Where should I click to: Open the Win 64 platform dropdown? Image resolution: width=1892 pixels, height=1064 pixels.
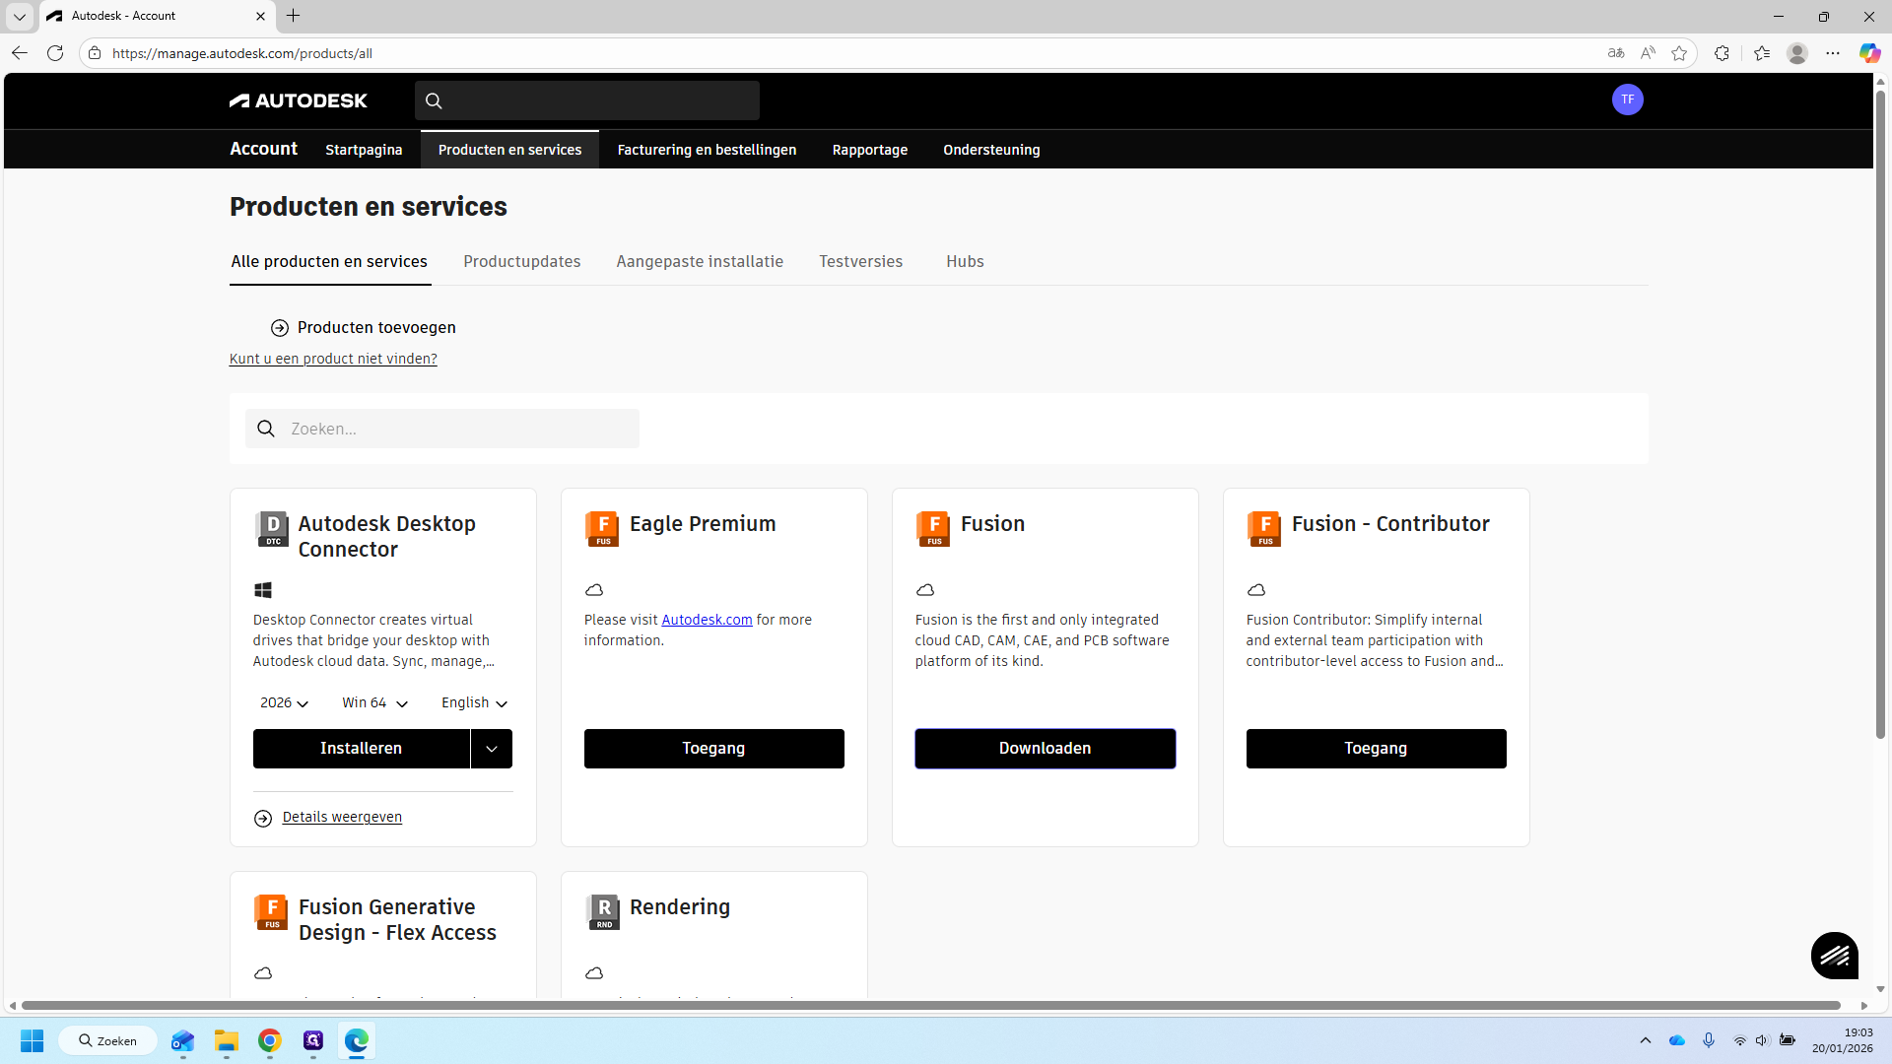(374, 702)
